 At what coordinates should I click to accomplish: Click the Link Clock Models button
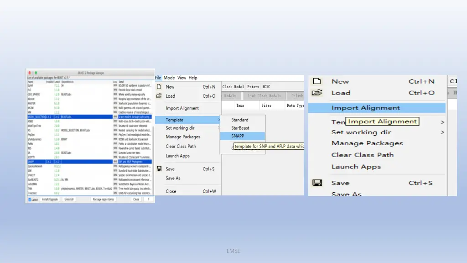(264, 96)
